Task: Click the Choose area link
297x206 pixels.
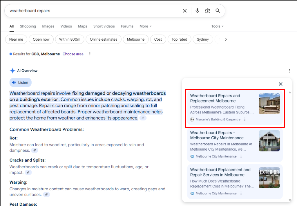Action: coord(73,54)
